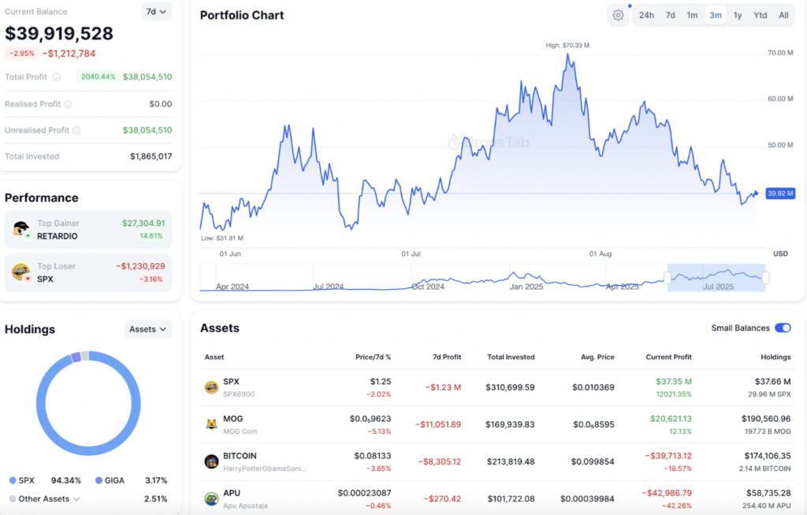Sort assets by 7d Profit column
Screen dimensions: 807x515
pyautogui.click(x=447, y=357)
